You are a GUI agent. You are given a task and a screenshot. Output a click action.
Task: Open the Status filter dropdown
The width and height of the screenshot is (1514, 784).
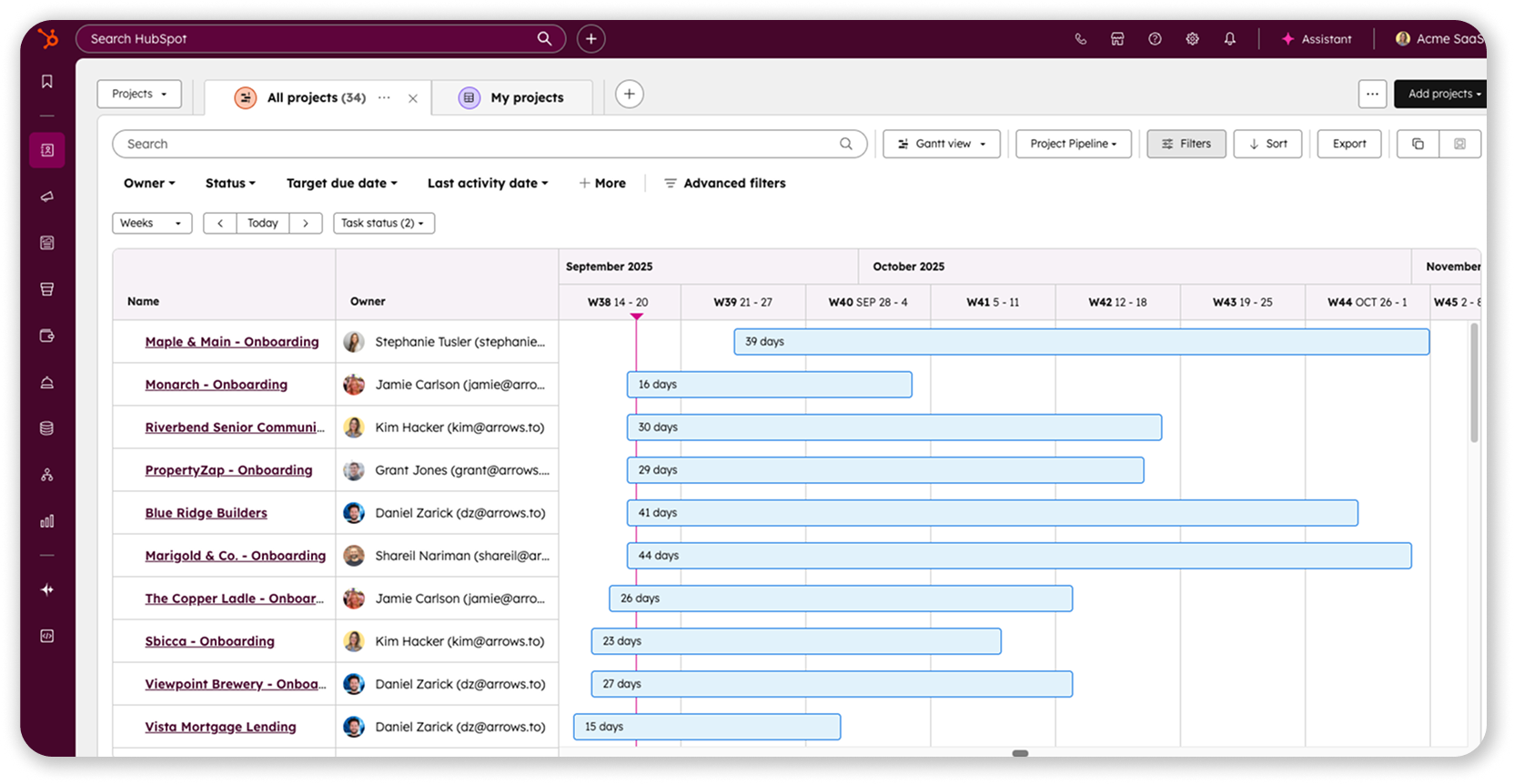(230, 183)
